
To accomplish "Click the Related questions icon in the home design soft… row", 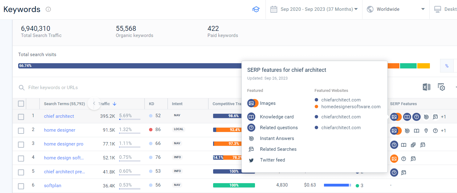I will point(404,158).
